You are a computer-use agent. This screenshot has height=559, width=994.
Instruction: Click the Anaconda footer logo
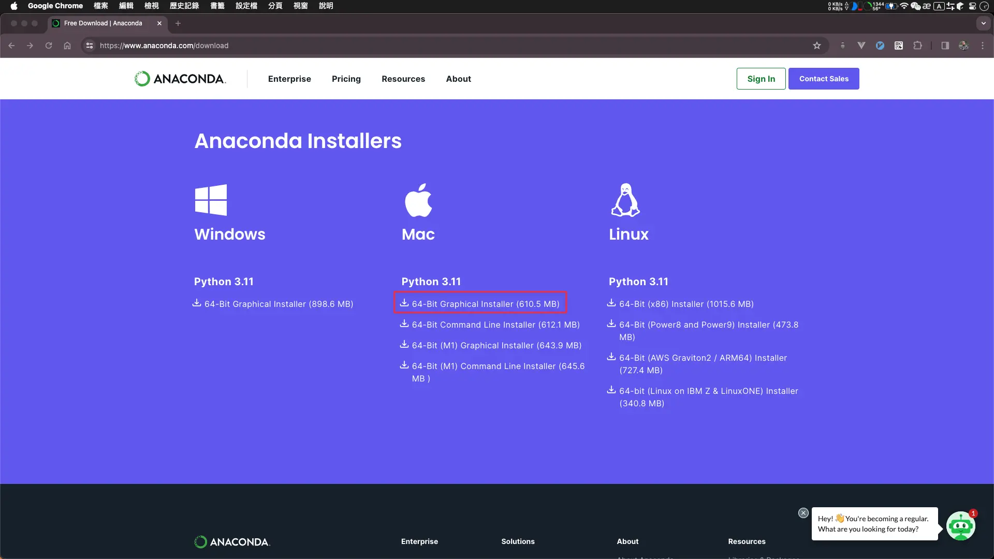click(x=232, y=542)
